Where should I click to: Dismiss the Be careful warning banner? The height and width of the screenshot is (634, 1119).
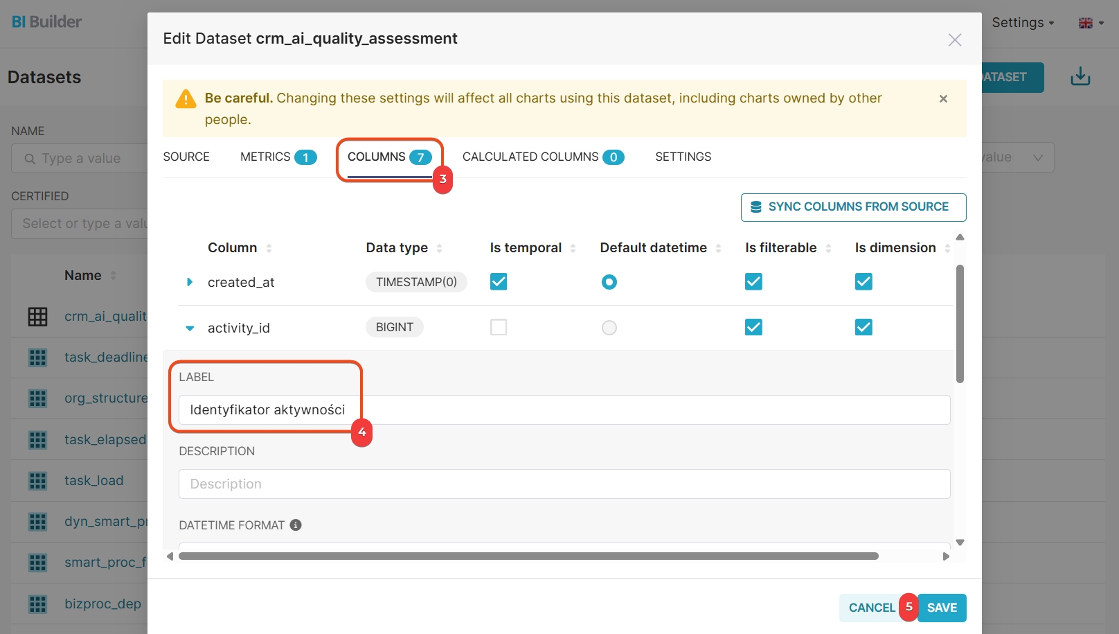[943, 99]
